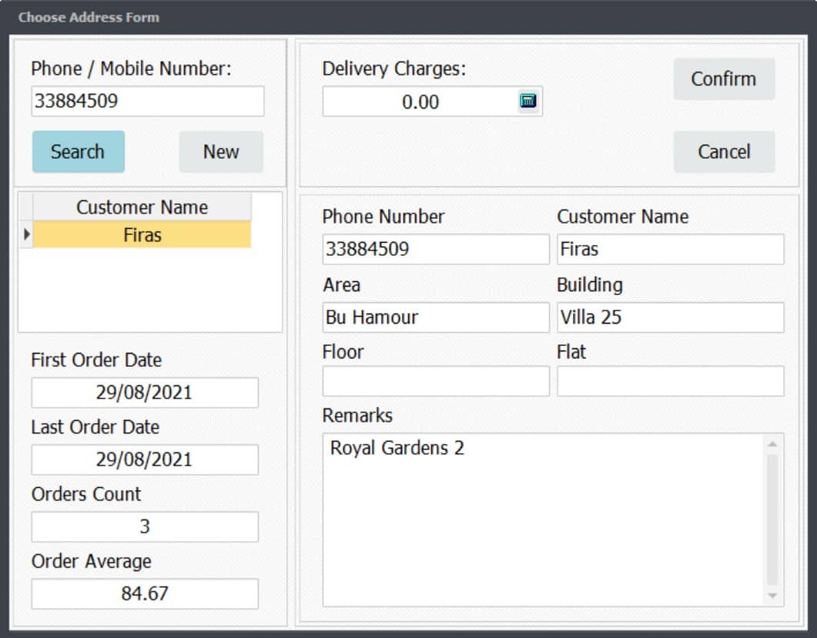Select the Firas customer row
The image size is (817, 638).
pos(142,235)
